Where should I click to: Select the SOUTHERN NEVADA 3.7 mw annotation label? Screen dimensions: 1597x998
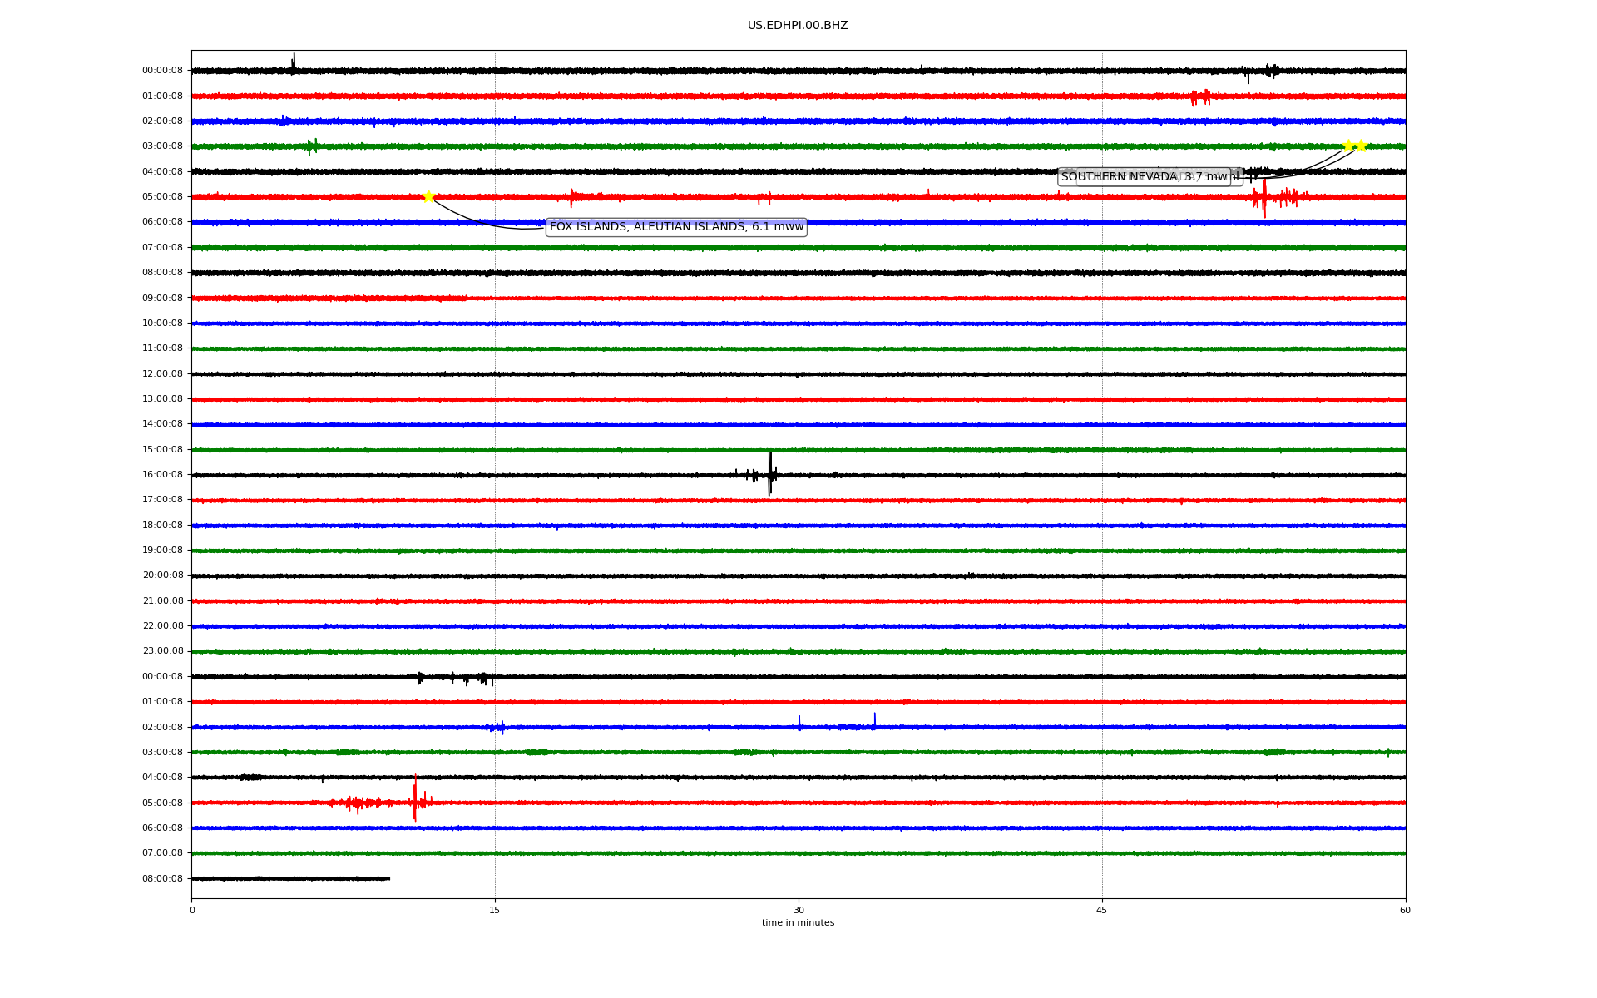tap(1144, 177)
